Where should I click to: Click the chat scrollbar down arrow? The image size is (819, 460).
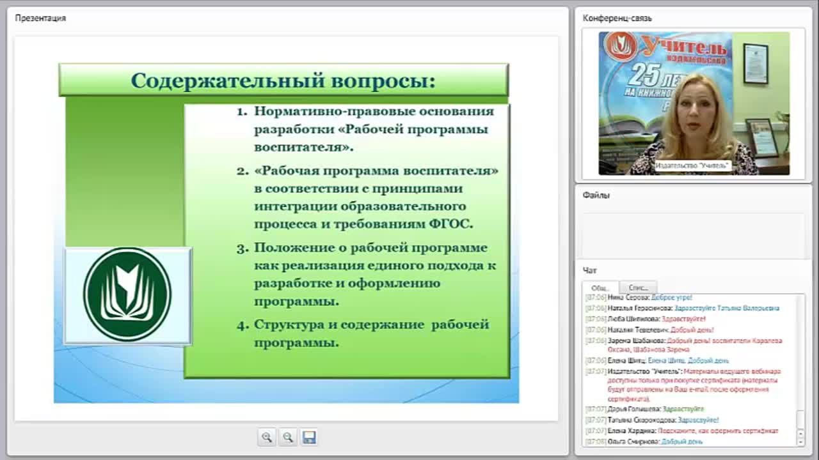click(x=800, y=441)
